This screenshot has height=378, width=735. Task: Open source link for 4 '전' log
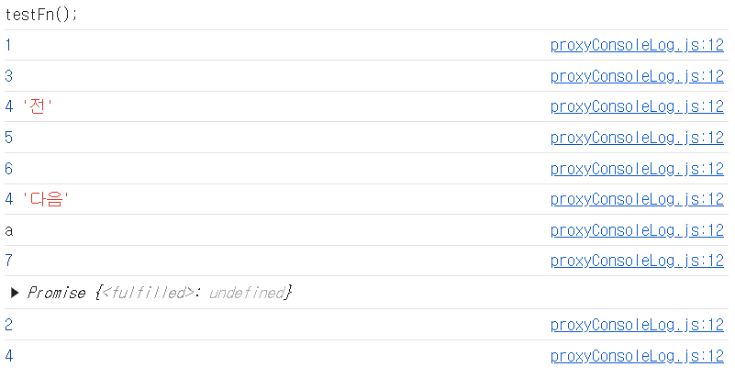(x=637, y=106)
